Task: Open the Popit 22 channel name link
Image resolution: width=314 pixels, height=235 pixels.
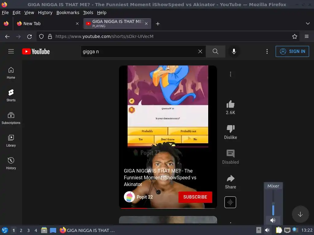Action: click(x=145, y=197)
